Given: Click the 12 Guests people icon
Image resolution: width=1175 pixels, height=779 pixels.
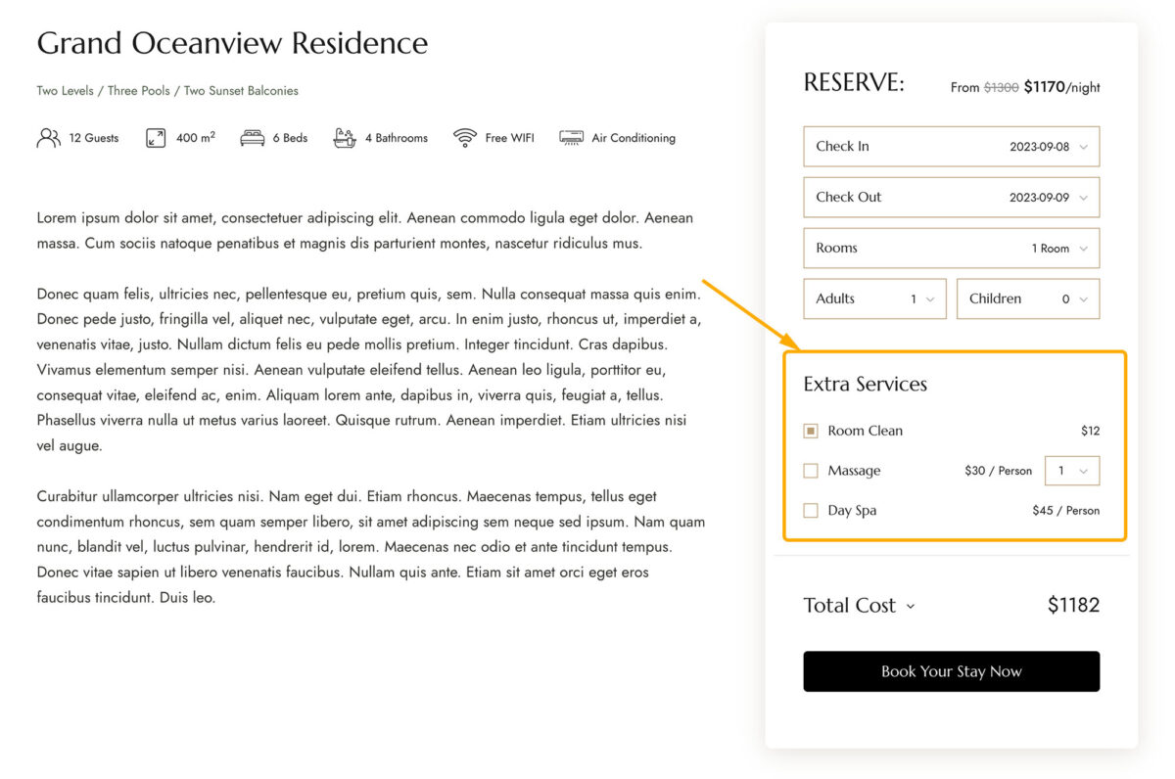Looking at the screenshot, I should (48, 137).
